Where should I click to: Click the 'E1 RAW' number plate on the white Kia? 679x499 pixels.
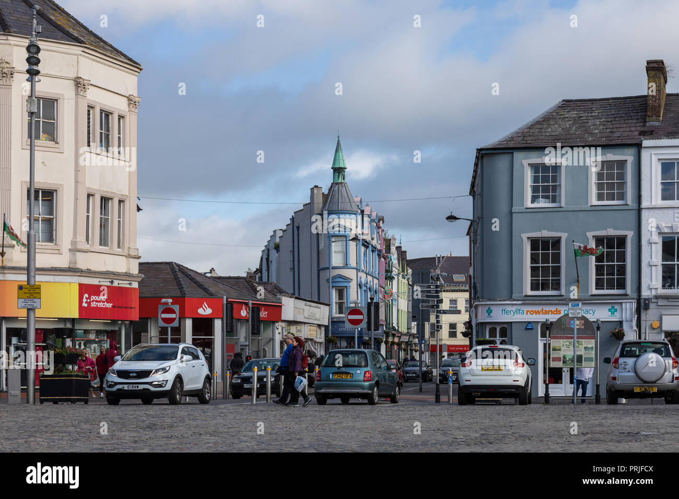point(133,387)
